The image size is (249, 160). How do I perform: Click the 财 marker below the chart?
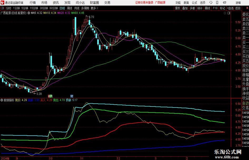[x=72, y=96]
